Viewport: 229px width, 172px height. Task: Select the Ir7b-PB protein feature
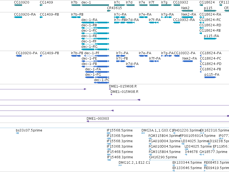[76, 56]
